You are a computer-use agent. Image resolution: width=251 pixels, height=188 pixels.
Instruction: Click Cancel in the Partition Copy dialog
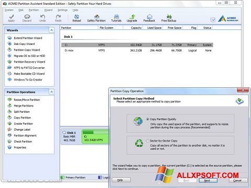pyautogui.click(x=238, y=181)
